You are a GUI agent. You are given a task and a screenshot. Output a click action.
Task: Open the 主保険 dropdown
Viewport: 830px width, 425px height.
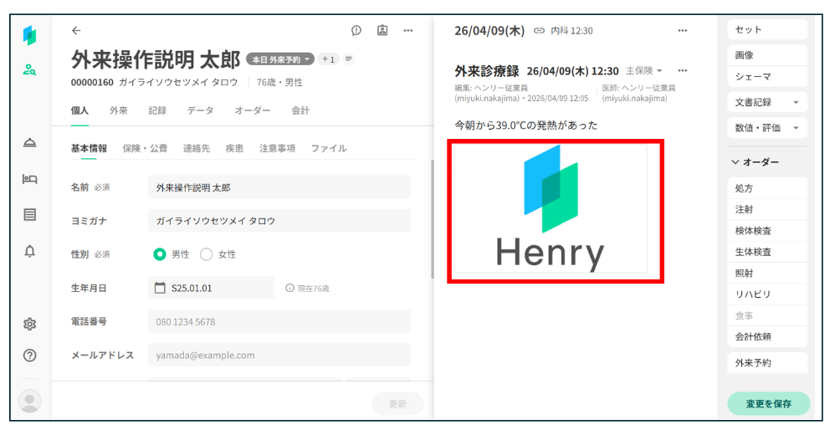(x=644, y=70)
